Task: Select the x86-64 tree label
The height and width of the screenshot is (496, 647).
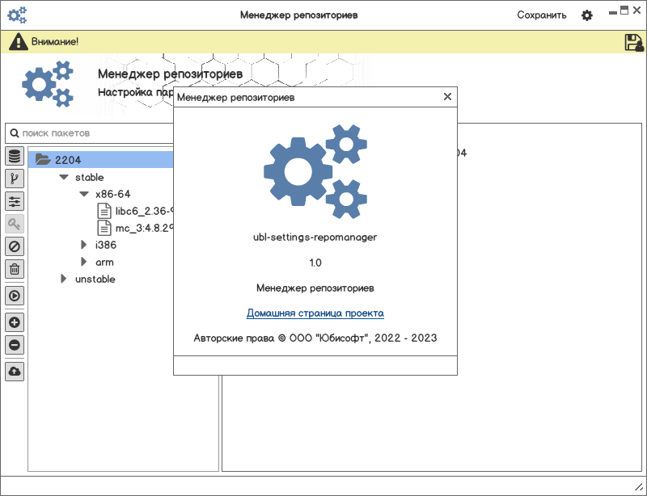Action: [112, 194]
